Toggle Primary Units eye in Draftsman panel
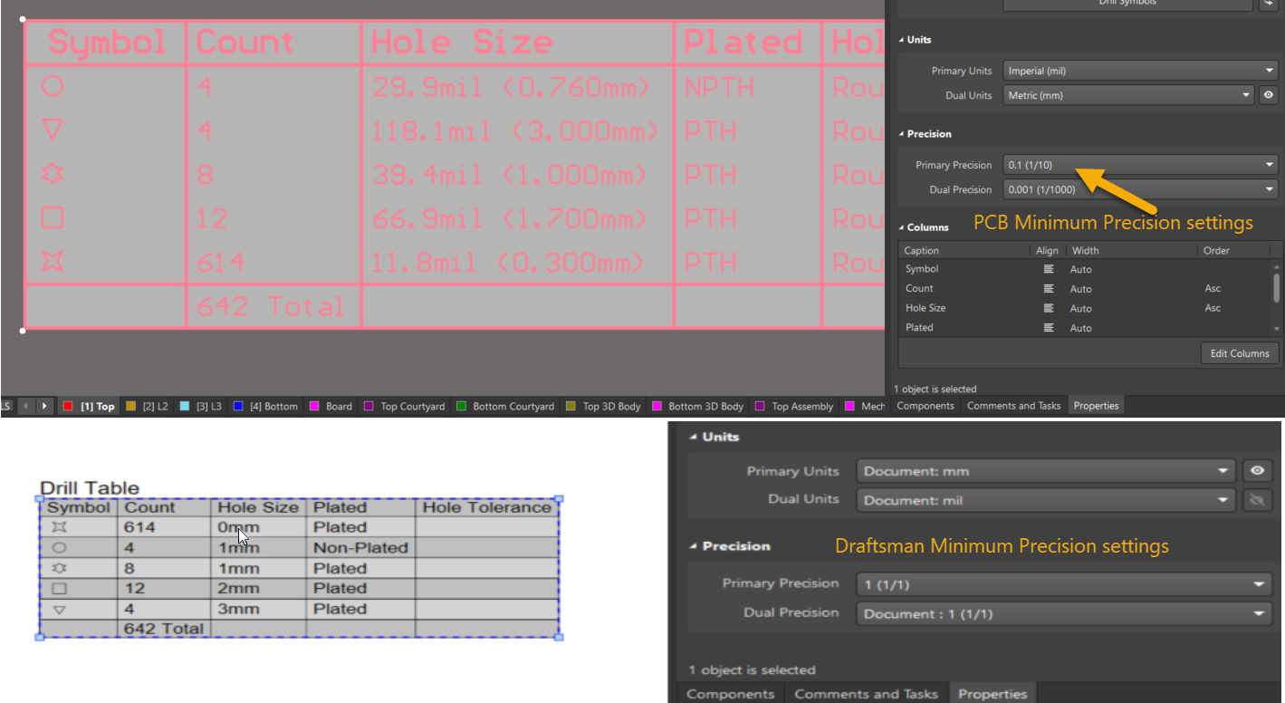Viewport: 1285px width, 703px height. click(x=1258, y=471)
